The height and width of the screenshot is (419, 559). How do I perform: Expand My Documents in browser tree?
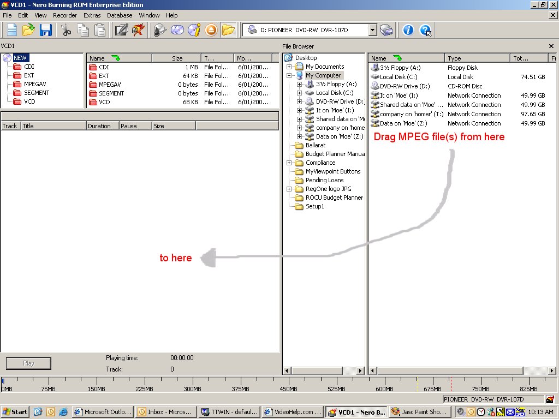point(289,67)
